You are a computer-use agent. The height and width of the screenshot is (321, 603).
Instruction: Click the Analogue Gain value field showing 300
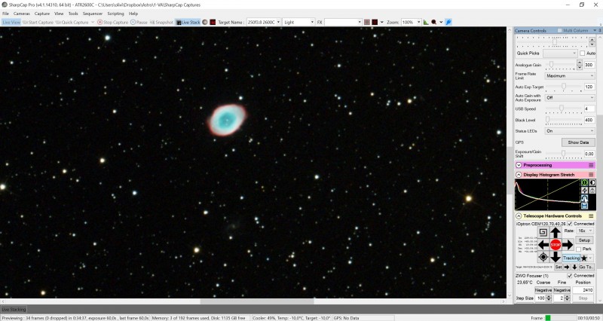[589, 65]
